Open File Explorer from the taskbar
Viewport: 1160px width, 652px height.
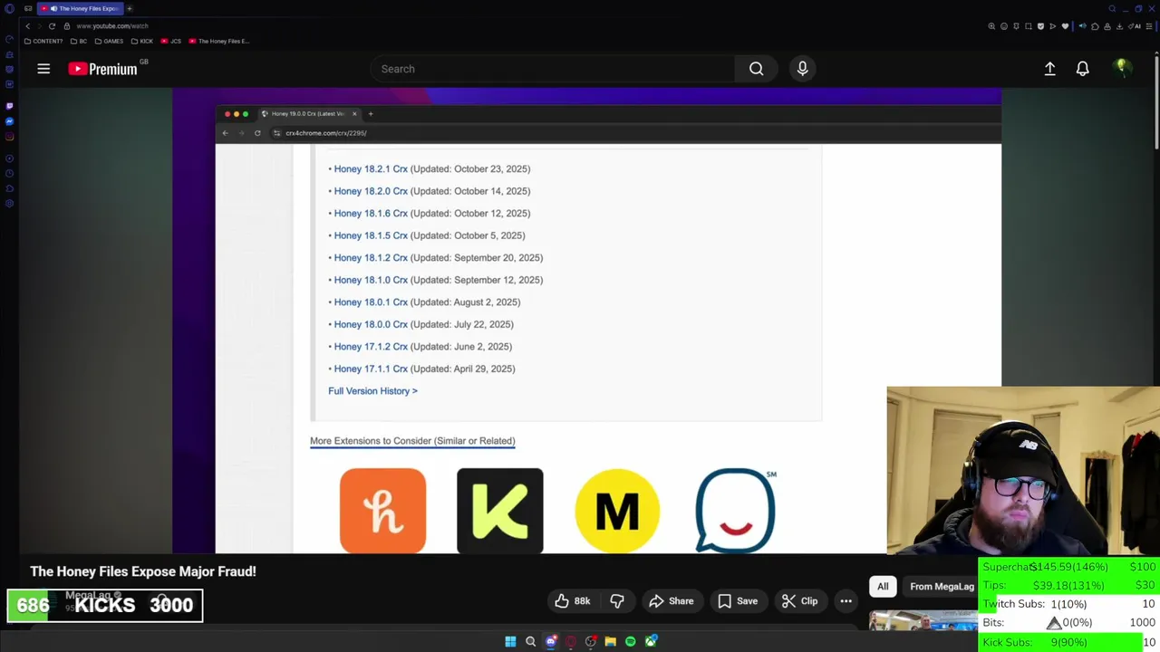click(x=610, y=641)
